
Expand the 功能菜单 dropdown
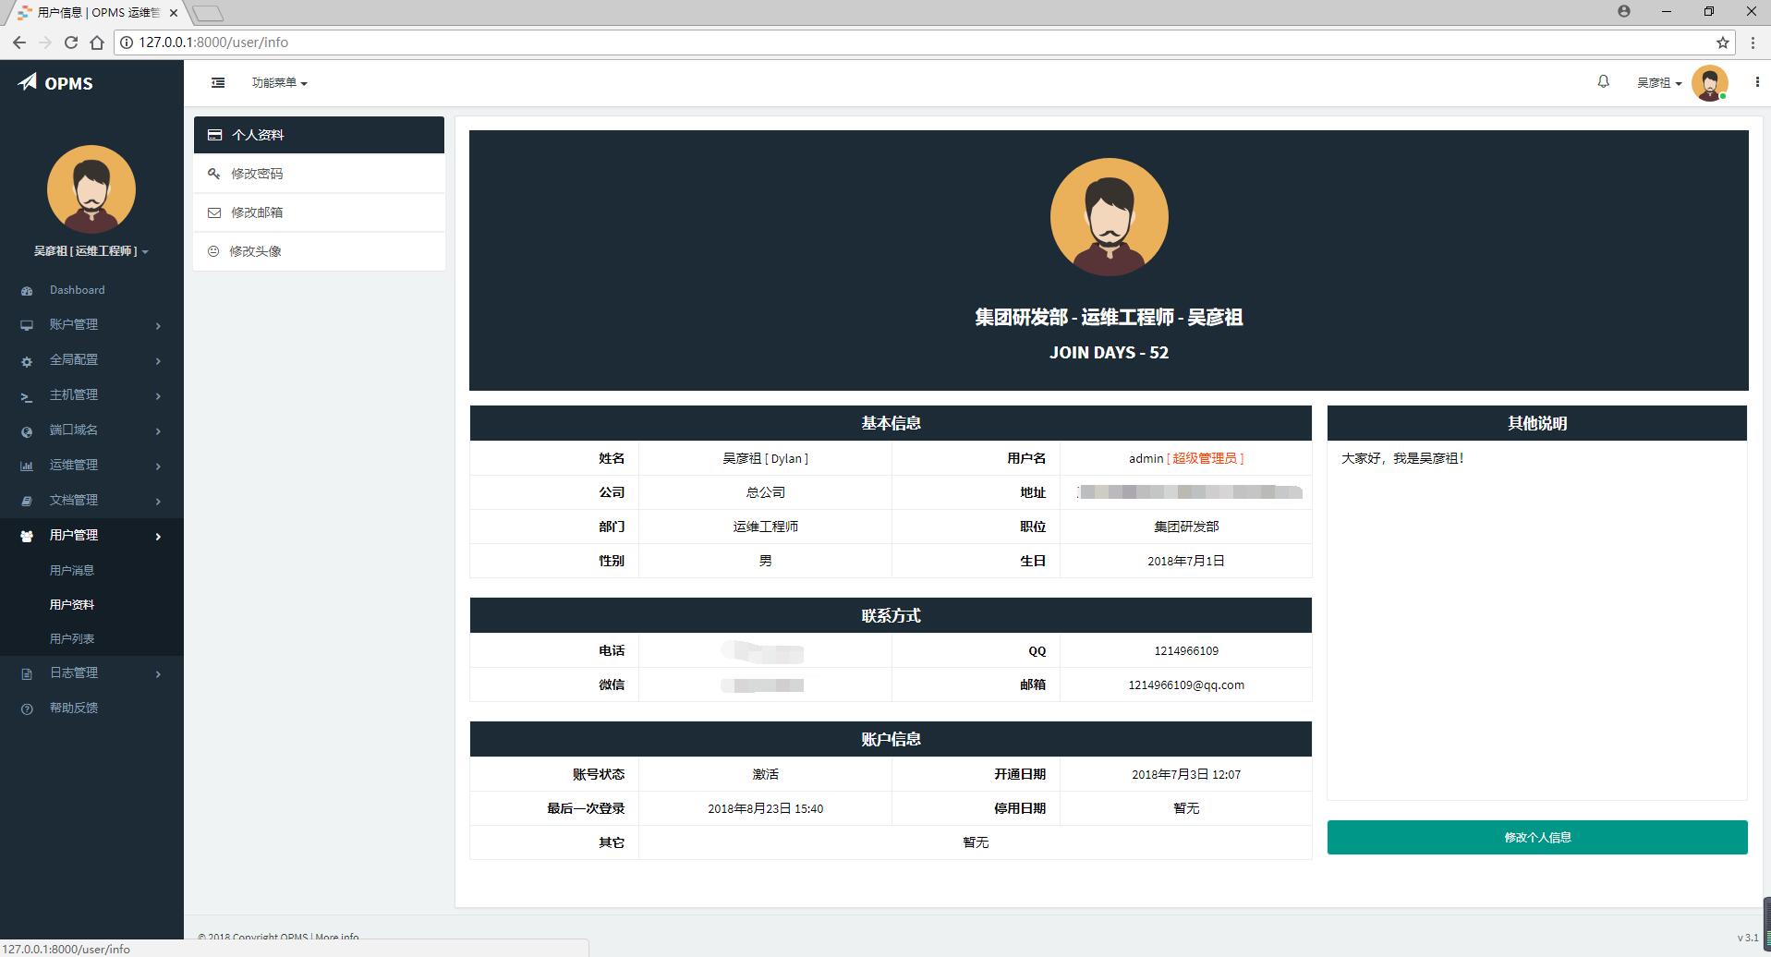(x=279, y=82)
